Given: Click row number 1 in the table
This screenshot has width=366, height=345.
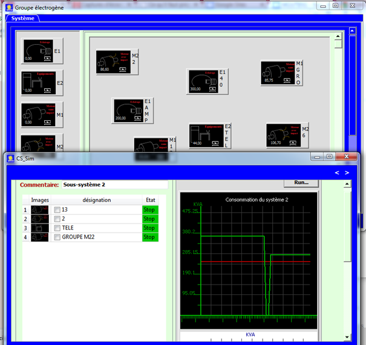Looking at the screenshot, I should pos(25,210).
